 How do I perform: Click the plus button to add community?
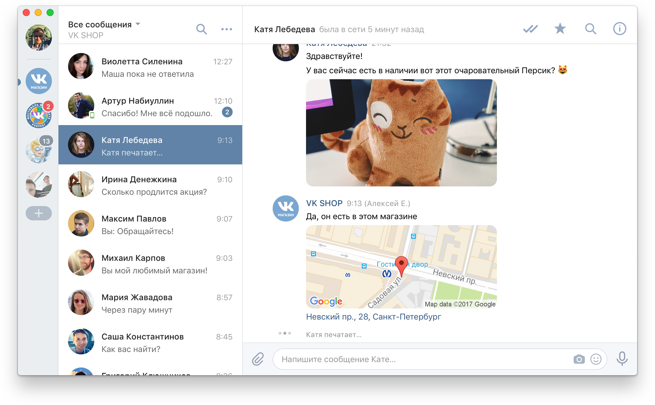pyautogui.click(x=39, y=213)
